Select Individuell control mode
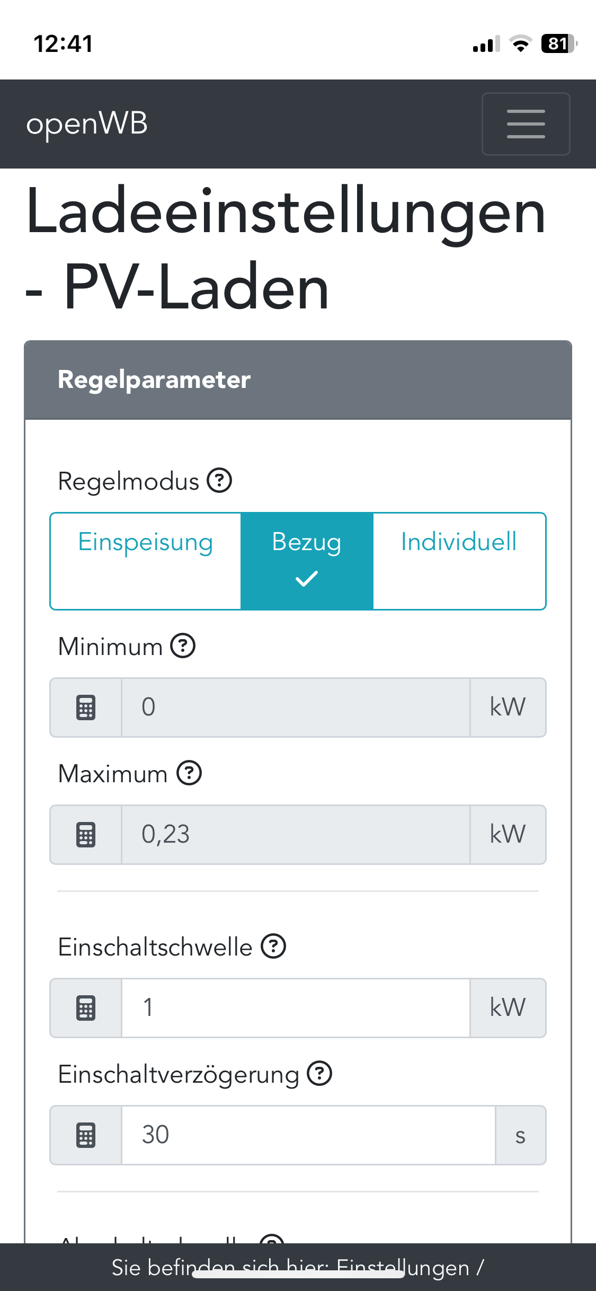This screenshot has width=596, height=1291. (459, 561)
